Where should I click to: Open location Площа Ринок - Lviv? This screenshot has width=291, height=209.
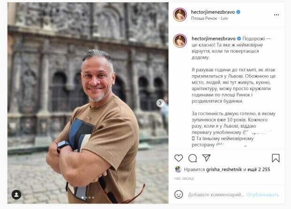[209, 18]
